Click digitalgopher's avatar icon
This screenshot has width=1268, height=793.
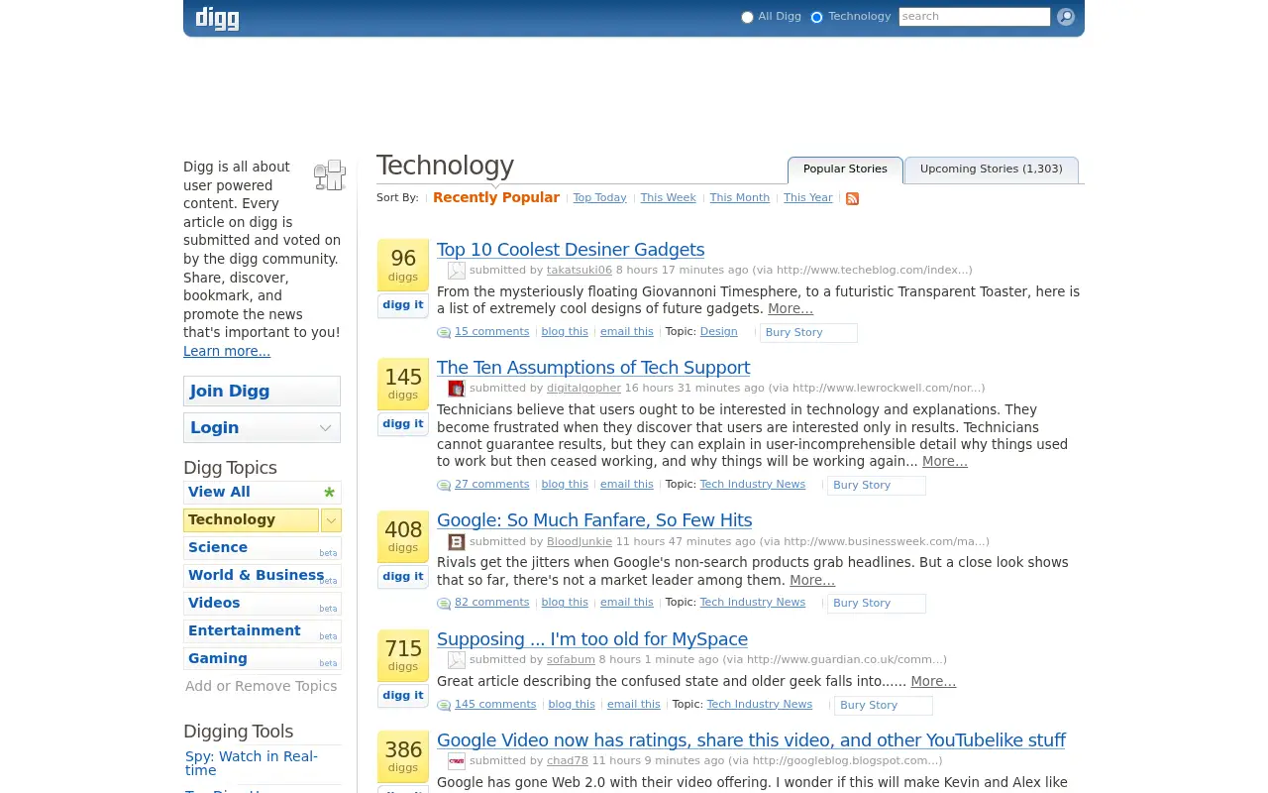pyautogui.click(x=457, y=389)
